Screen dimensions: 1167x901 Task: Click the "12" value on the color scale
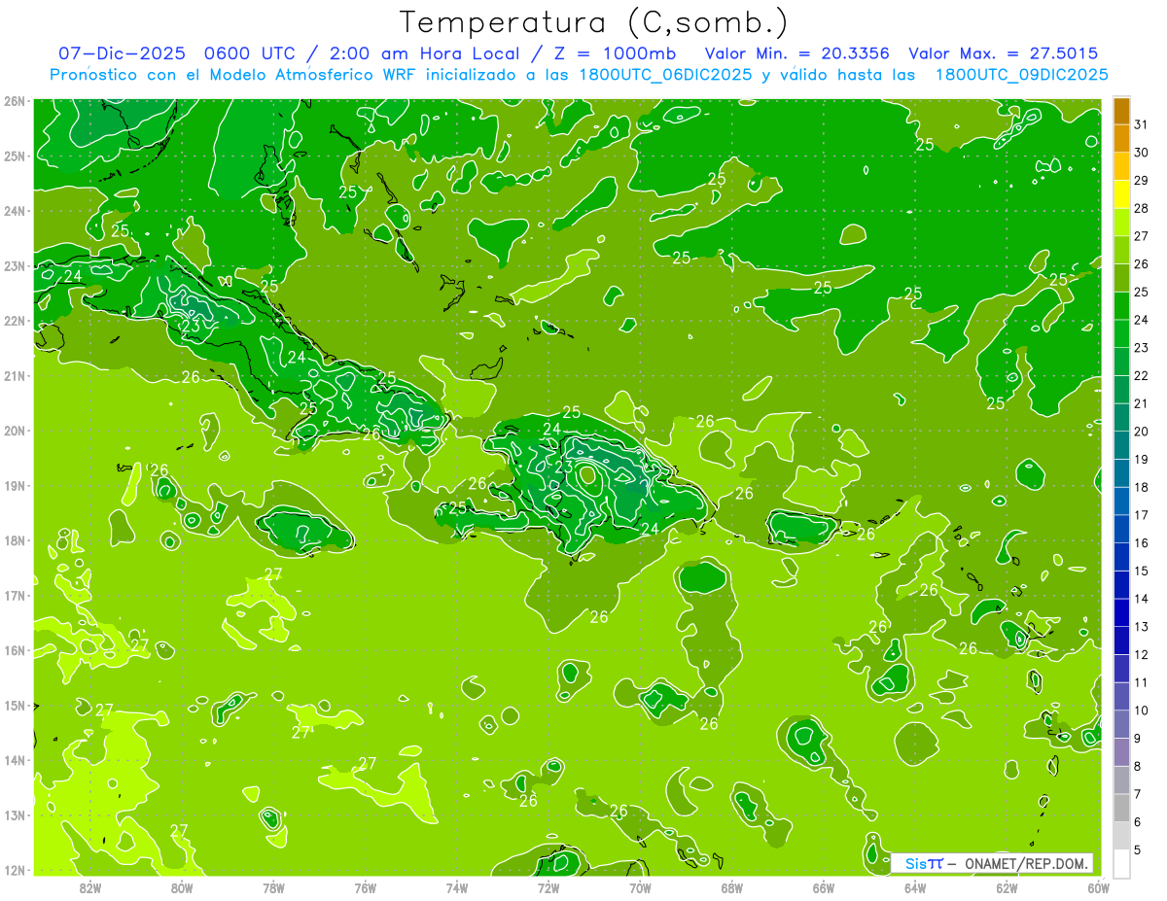[1141, 655]
